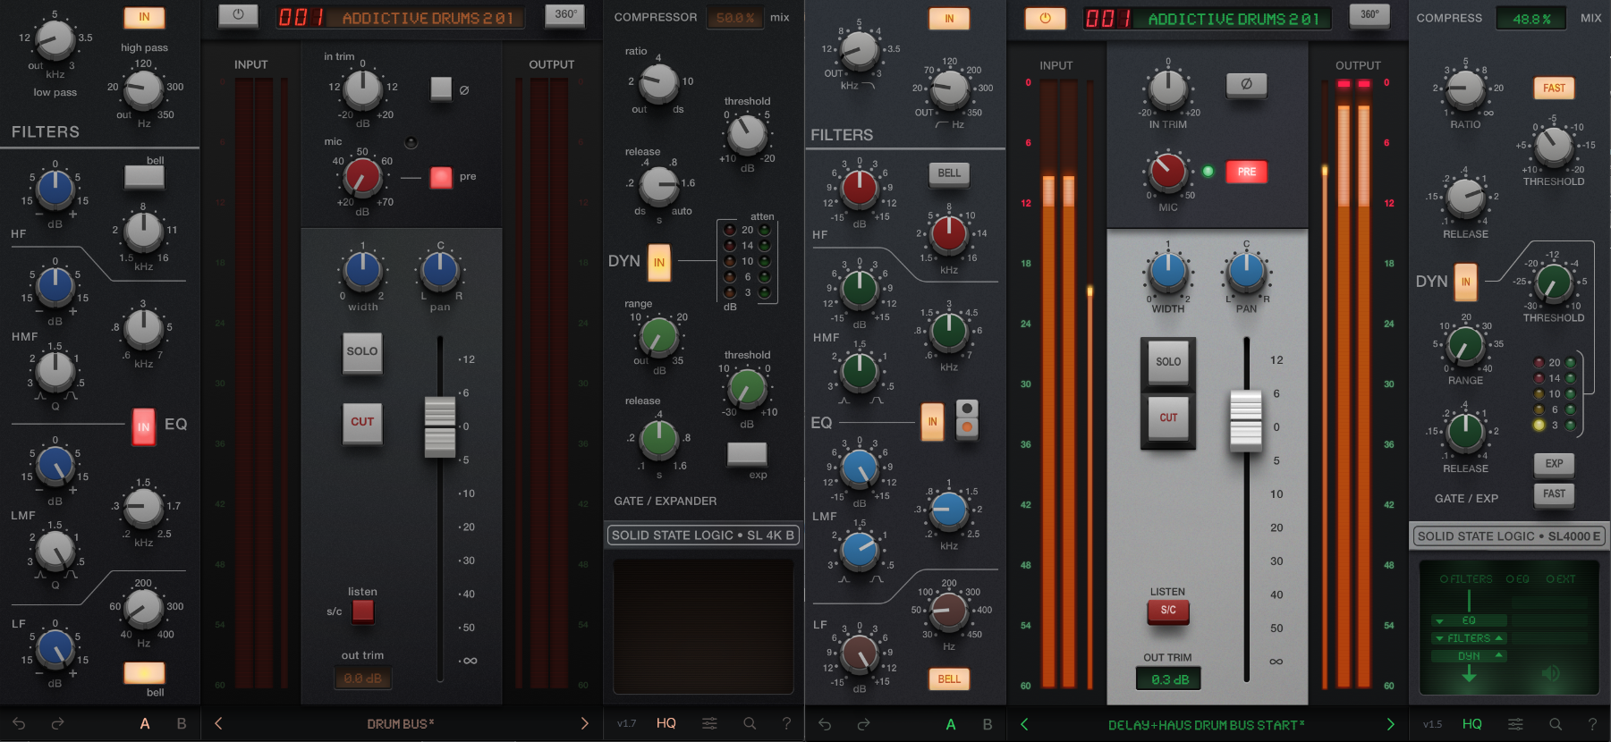This screenshot has width=1611, height=742.
Task: Move FILTERS up in SL4000 E routing order
Action: [1499, 637]
